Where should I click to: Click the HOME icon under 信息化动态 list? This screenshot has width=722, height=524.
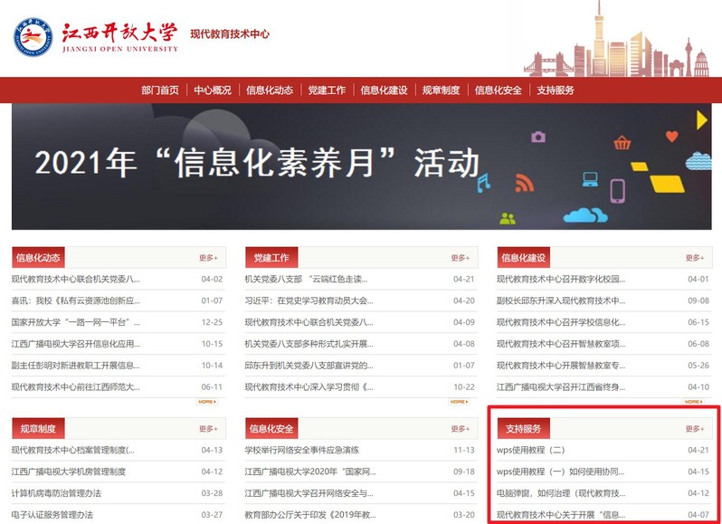pos(207,401)
